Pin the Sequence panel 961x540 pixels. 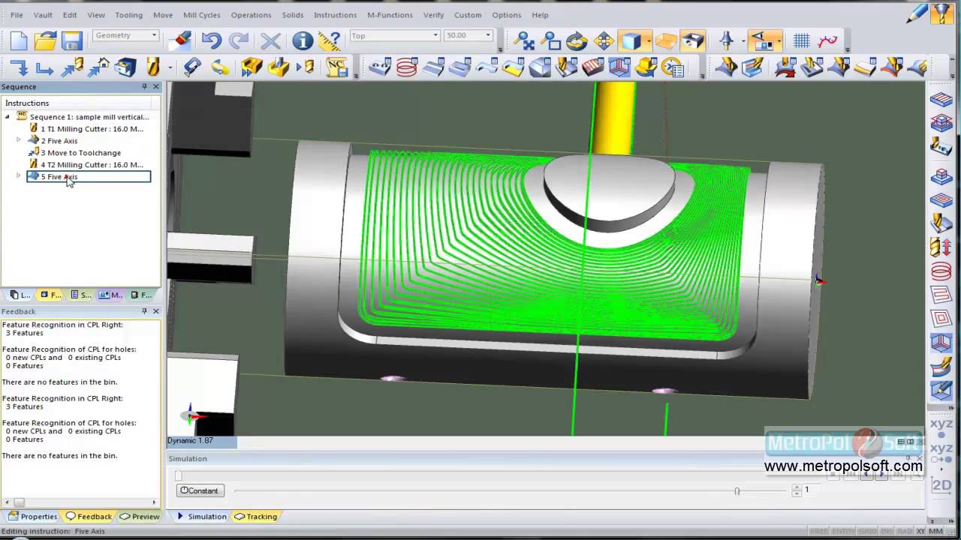tap(145, 87)
